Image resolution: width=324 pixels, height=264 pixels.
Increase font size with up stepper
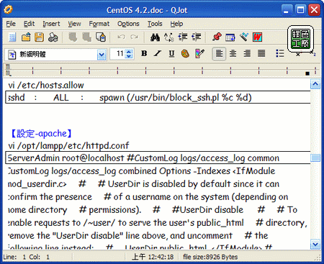(129, 51)
